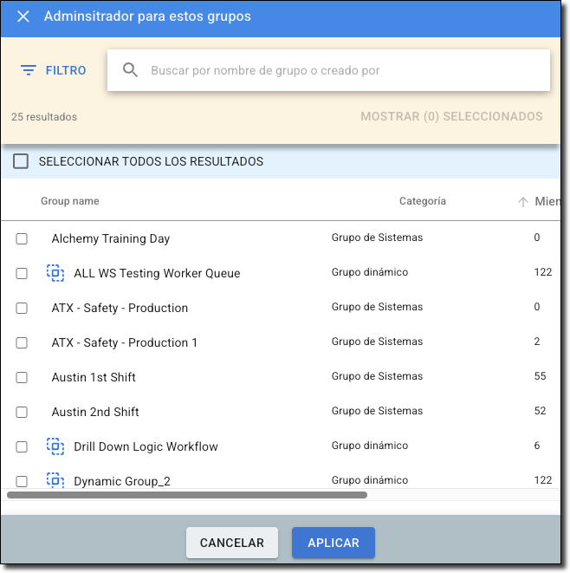Click dynamic group icon beside Dynamic Group_2
The image size is (570, 573).
[55, 480]
